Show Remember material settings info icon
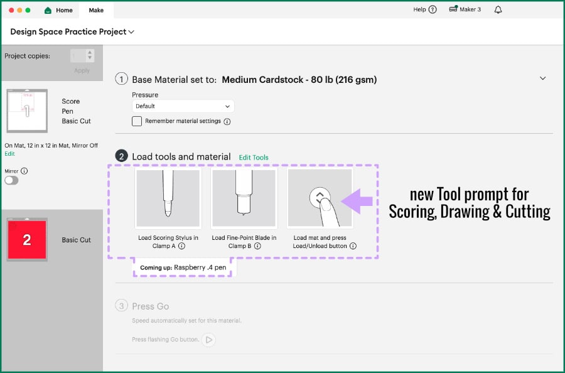The width and height of the screenshot is (565, 373). (227, 121)
